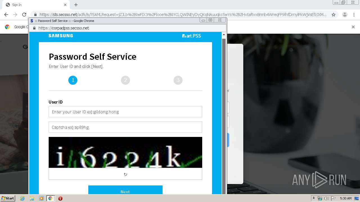The height and width of the screenshot is (202, 360).
Task: Minimize the Password Self Service popup
Action: pyautogui.click(x=203, y=20)
